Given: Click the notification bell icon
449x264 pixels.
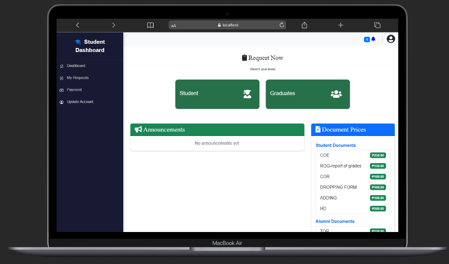Looking at the screenshot, I should (x=373, y=39).
